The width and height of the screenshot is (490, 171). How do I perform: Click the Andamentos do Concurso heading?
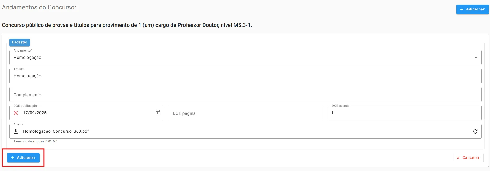pos(39,7)
